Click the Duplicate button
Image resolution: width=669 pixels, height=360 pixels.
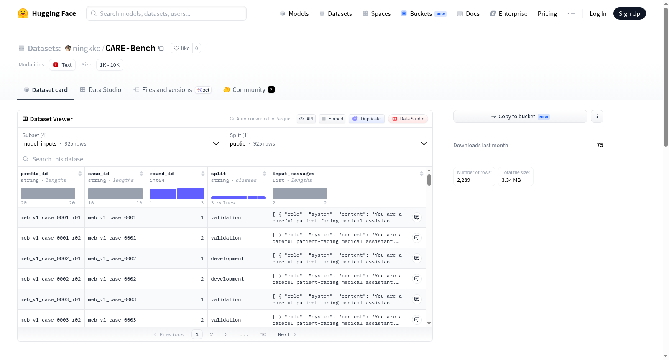point(367,119)
